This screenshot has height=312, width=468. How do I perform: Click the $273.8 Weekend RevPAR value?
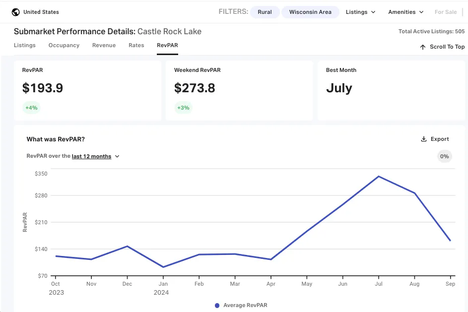point(195,88)
